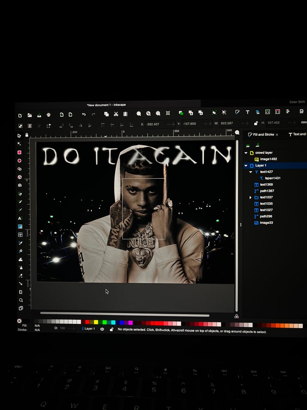This screenshot has height=410, width=307.
Task: Select the Eraser tool
Action: pyautogui.click(x=20, y=276)
